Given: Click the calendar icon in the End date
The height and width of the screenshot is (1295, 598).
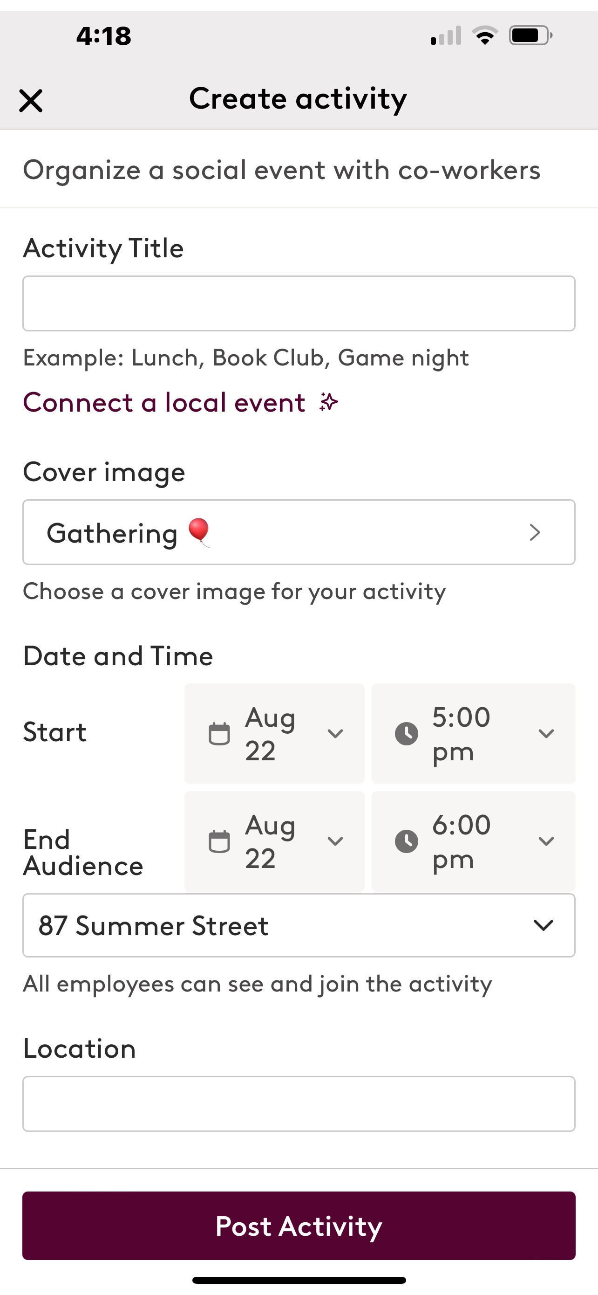Looking at the screenshot, I should coord(219,841).
